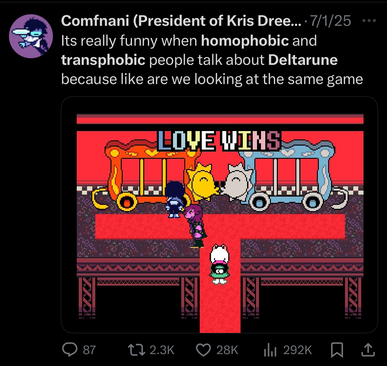The image size is (387, 366).
Task: Share the post with upload arrow icon
Action: pyautogui.click(x=368, y=350)
